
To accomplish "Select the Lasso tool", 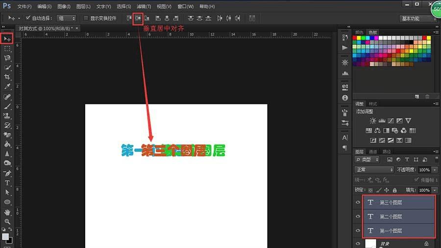I will (7, 58).
